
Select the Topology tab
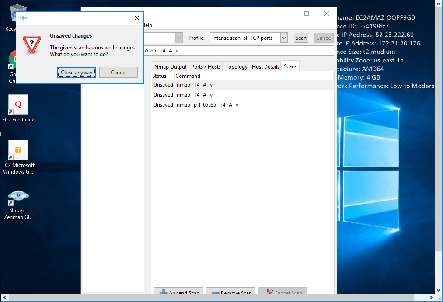coord(236,67)
